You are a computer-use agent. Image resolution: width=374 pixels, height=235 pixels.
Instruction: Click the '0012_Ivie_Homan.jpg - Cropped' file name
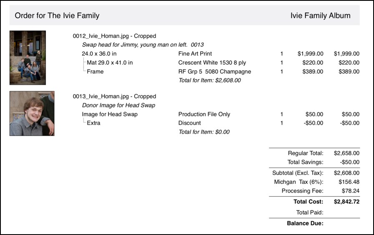(115, 36)
